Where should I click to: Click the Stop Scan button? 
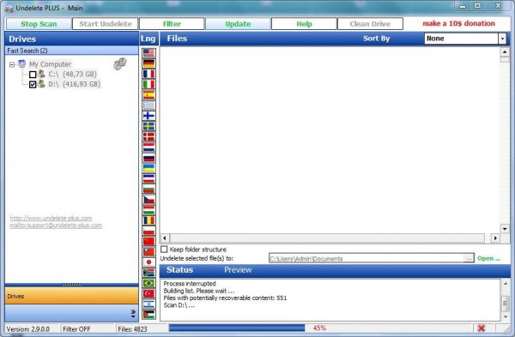coord(39,24)
